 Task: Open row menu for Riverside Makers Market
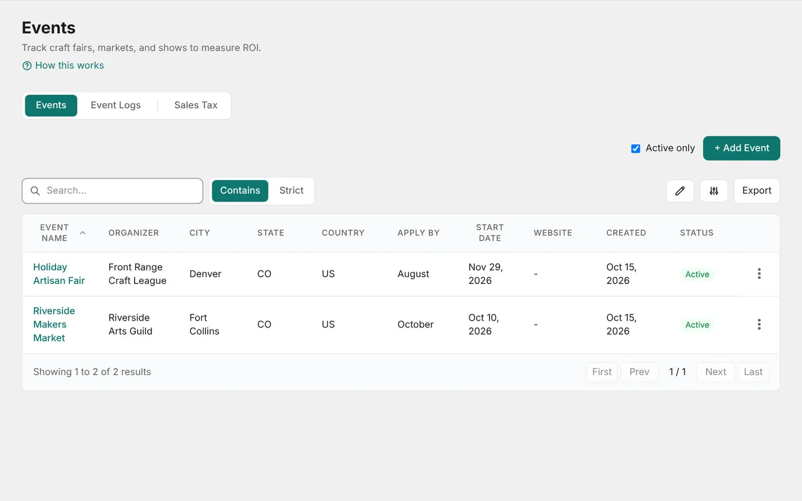759,324
